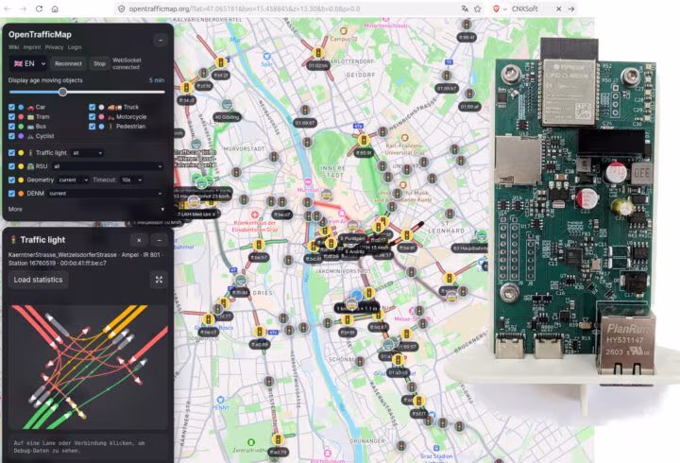
Task: Click the Spar store marker on map
Action: 266,57
